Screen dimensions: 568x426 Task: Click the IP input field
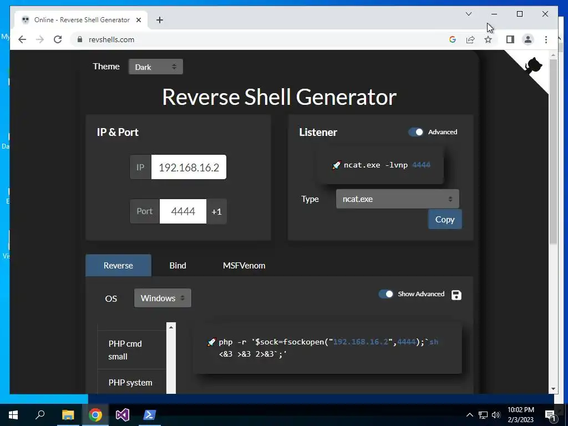pyautogui.click(x=189, y=168)
